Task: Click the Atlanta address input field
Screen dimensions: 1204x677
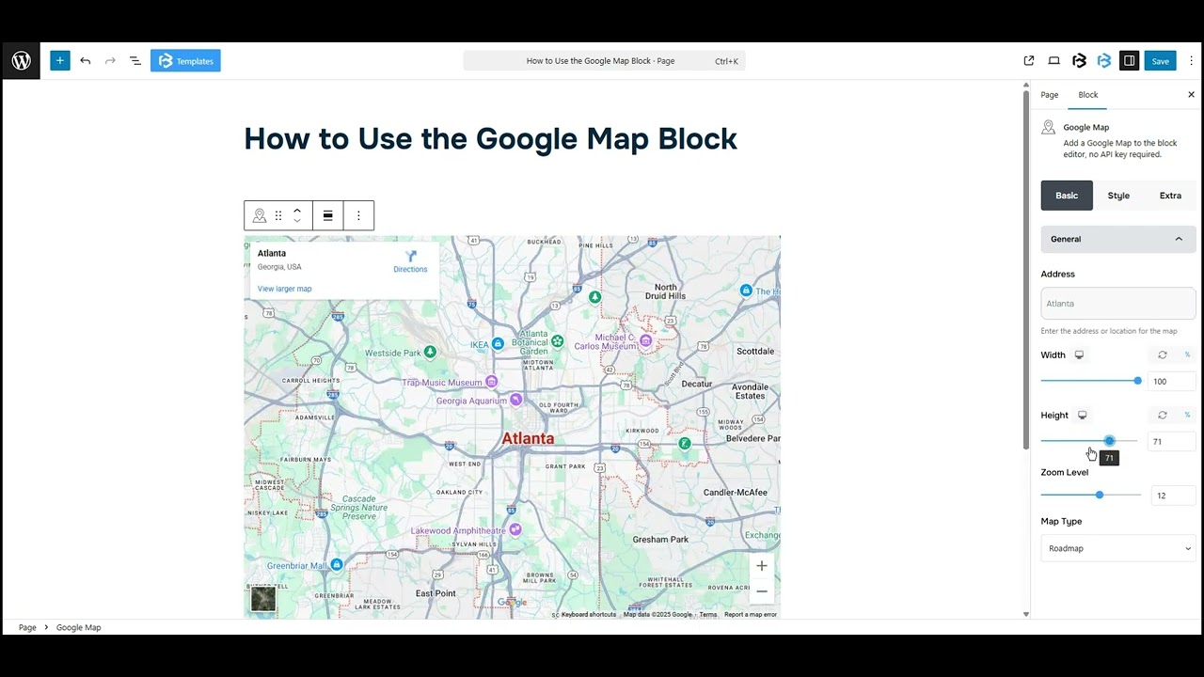Action: 1117,303
